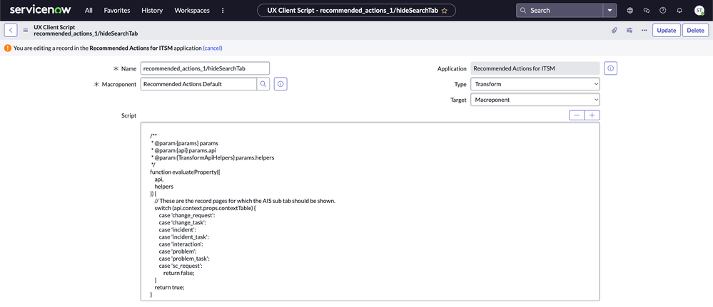Shrink script editor with minus button

click(577, 115)
